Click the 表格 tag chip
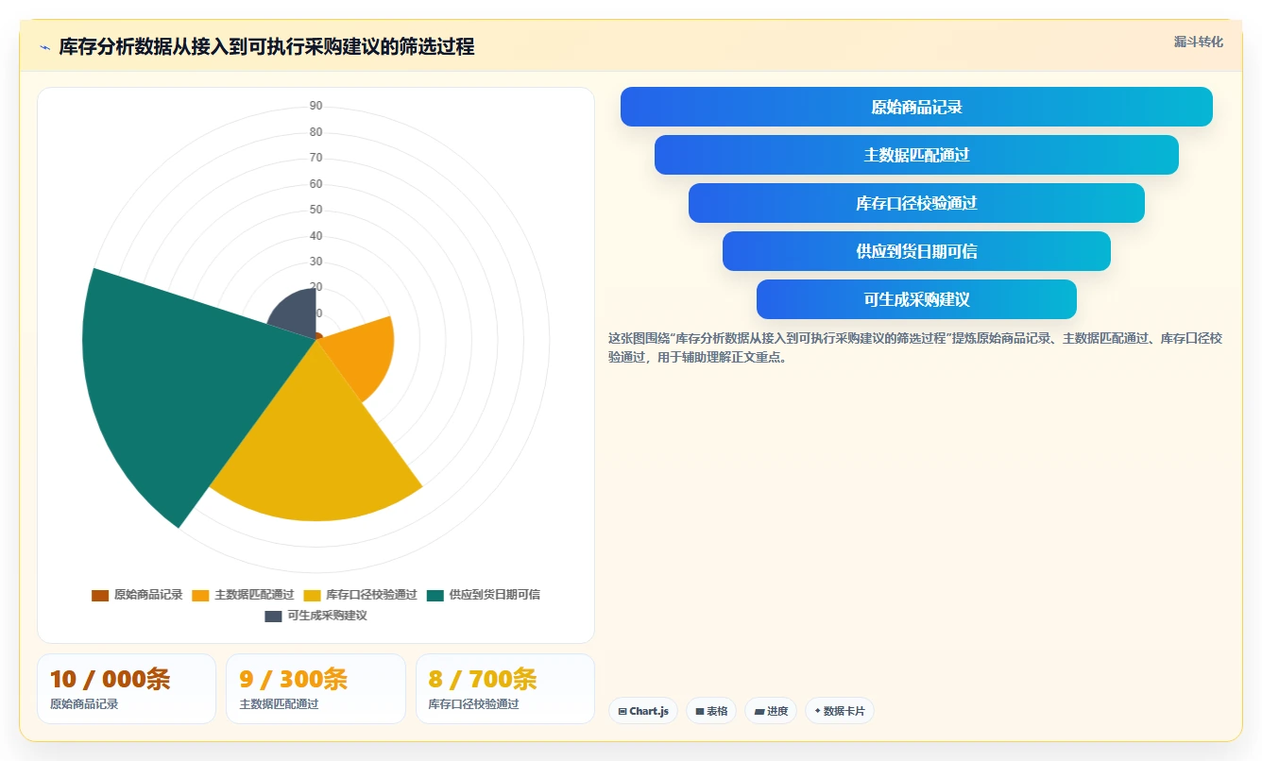1262x761 pixels. 711,711
